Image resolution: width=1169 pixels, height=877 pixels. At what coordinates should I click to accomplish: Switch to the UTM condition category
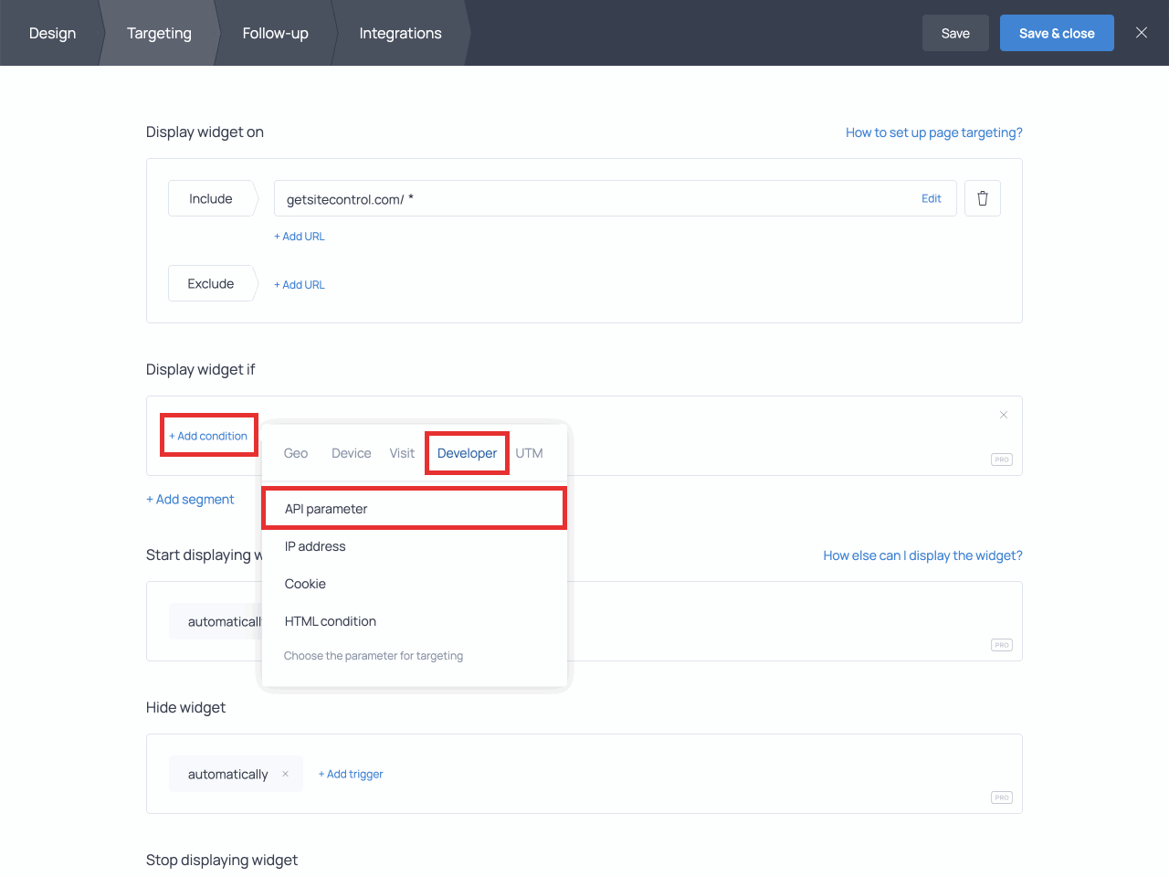[x=529, y=453]
